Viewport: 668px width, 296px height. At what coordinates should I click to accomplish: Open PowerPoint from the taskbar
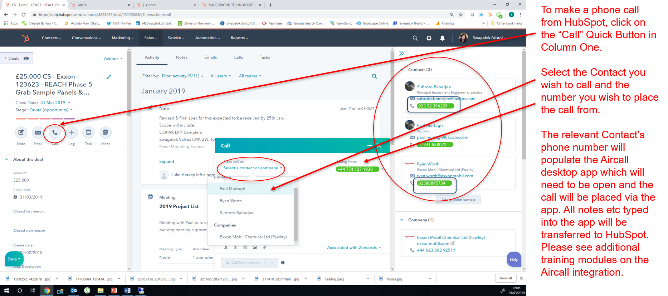coord(114,291)
